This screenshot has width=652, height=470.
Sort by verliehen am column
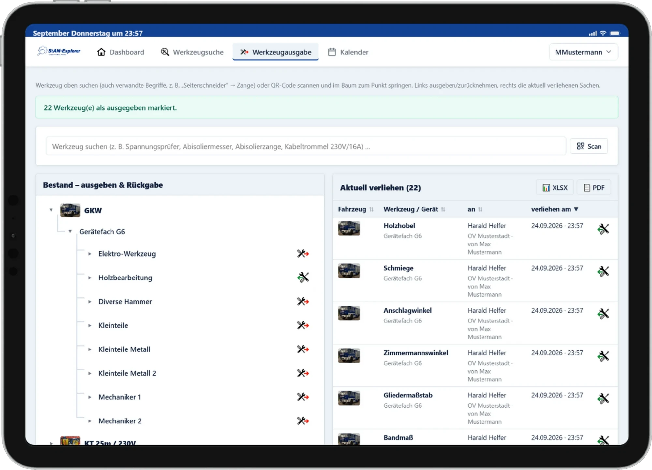click(555, 209)
